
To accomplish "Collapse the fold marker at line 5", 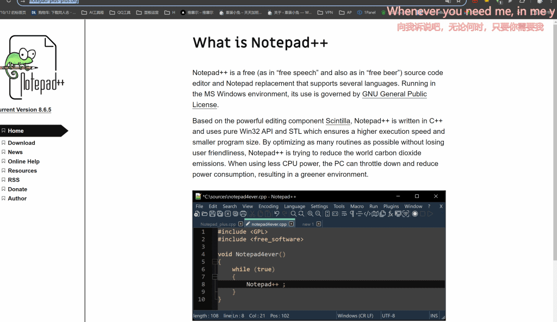I will tap(214, 262).
